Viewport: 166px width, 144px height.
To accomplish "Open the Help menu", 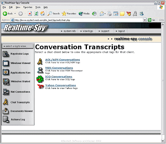I will tap(46, 7).
